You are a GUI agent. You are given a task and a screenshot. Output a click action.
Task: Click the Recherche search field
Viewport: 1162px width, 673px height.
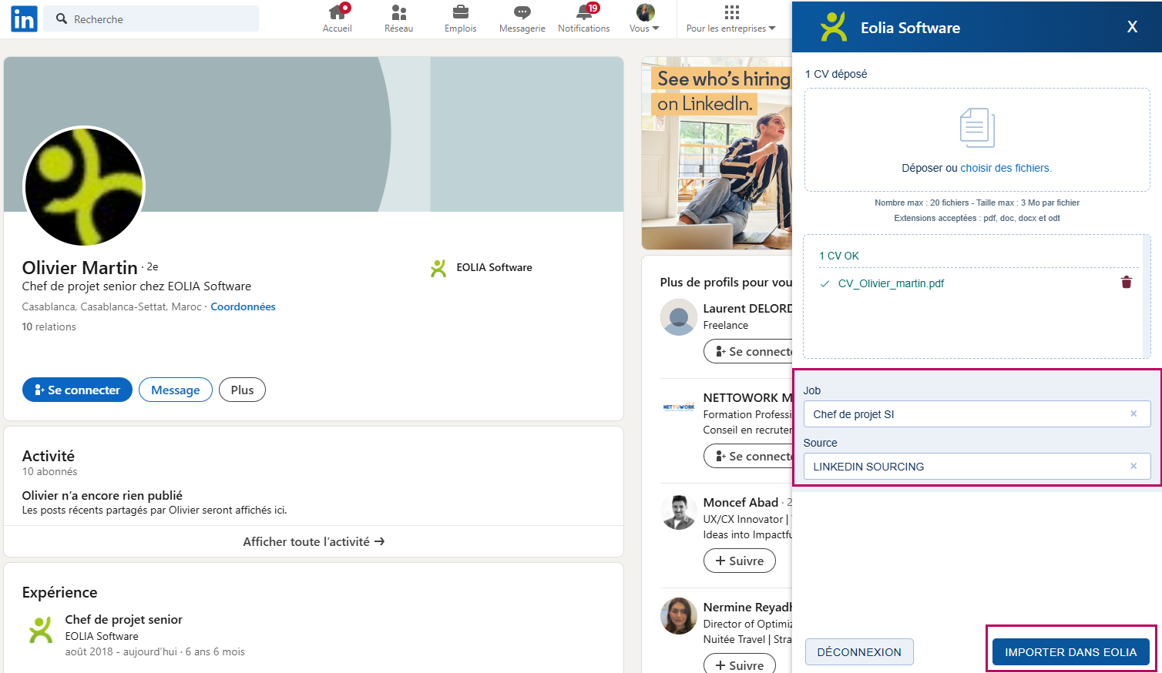[x=154, y=19]
